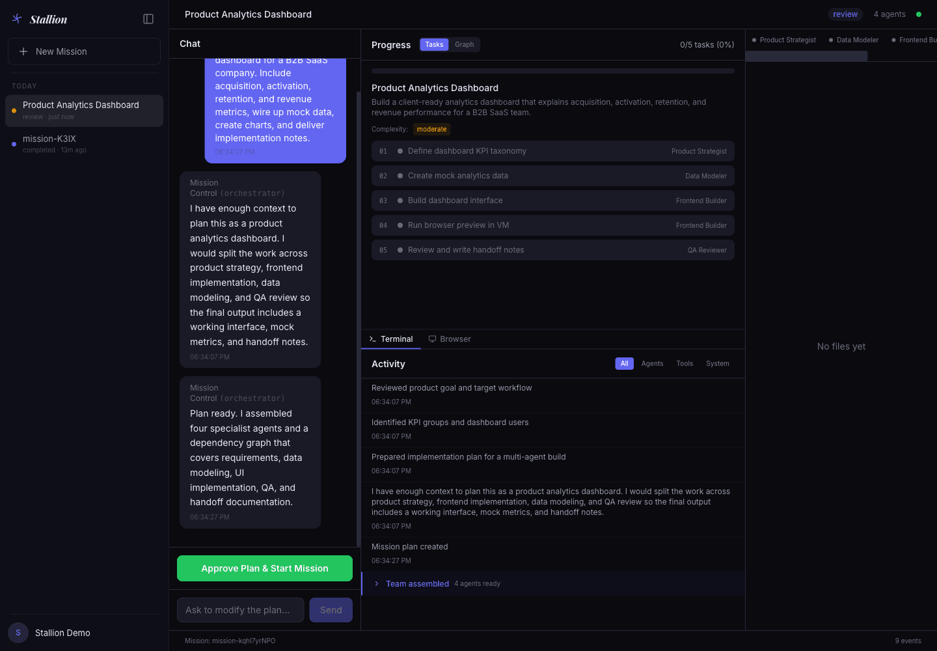Focus the Ask to modify the plan field
The image size is (937, 651).
click(241, 610)
